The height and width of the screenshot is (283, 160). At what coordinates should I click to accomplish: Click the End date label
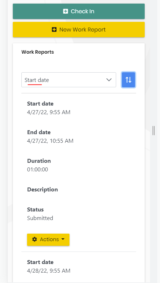[x=39, y=132]
